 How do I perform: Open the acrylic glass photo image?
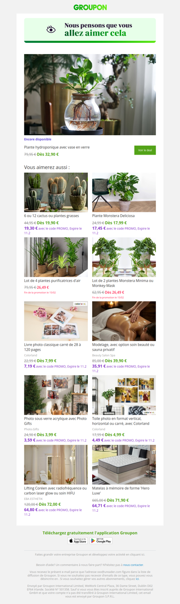pos(56,395)
